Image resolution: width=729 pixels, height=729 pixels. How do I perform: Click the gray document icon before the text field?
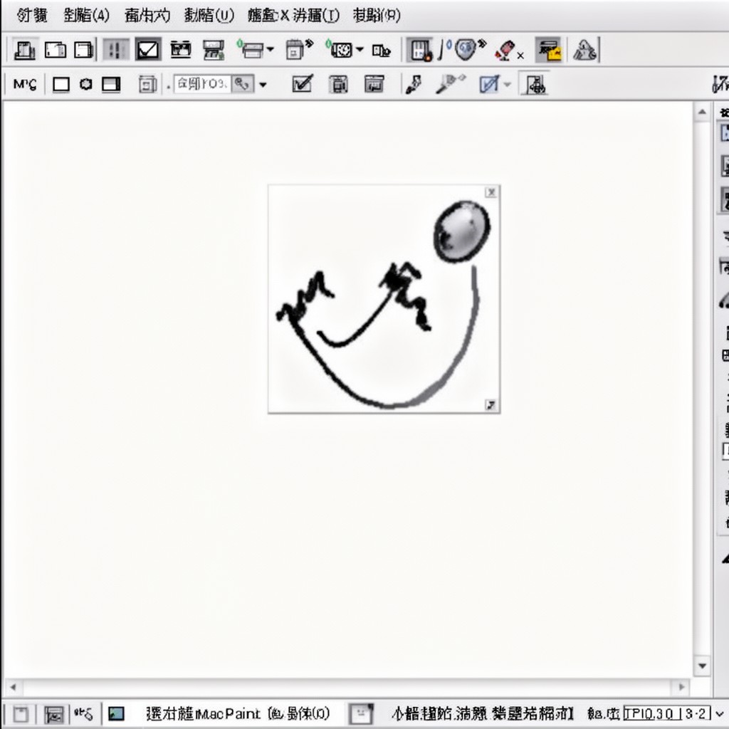(x=147, y=85)
